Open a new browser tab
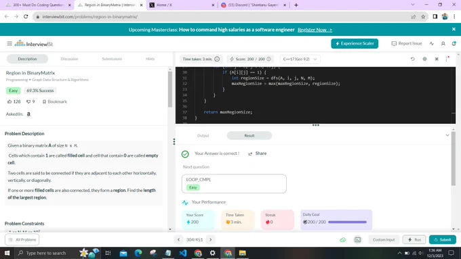This screenshot has height=259, width=461. click(x=296, y=5)
